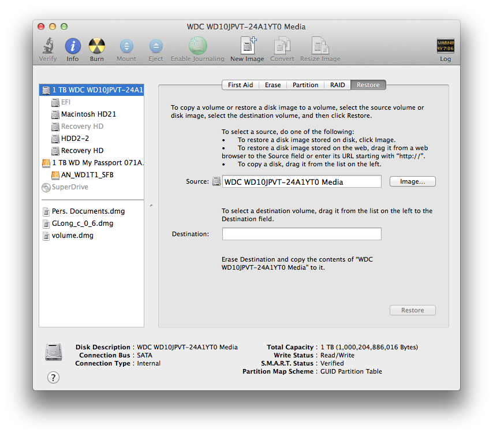This screenshot has height=436, width=493.
Task: Click the S.M.A.R.T. Status Verified text
Action: [x=332, y=363]
